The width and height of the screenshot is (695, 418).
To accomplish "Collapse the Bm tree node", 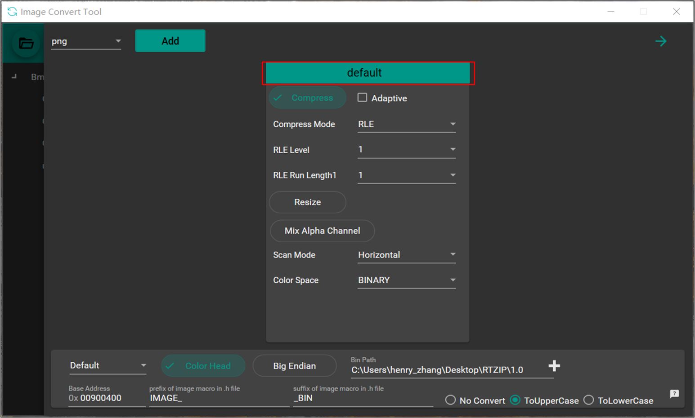I will click(x=14, y=77).
